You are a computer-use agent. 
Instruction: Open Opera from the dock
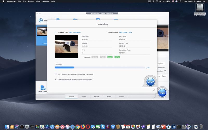88,127
